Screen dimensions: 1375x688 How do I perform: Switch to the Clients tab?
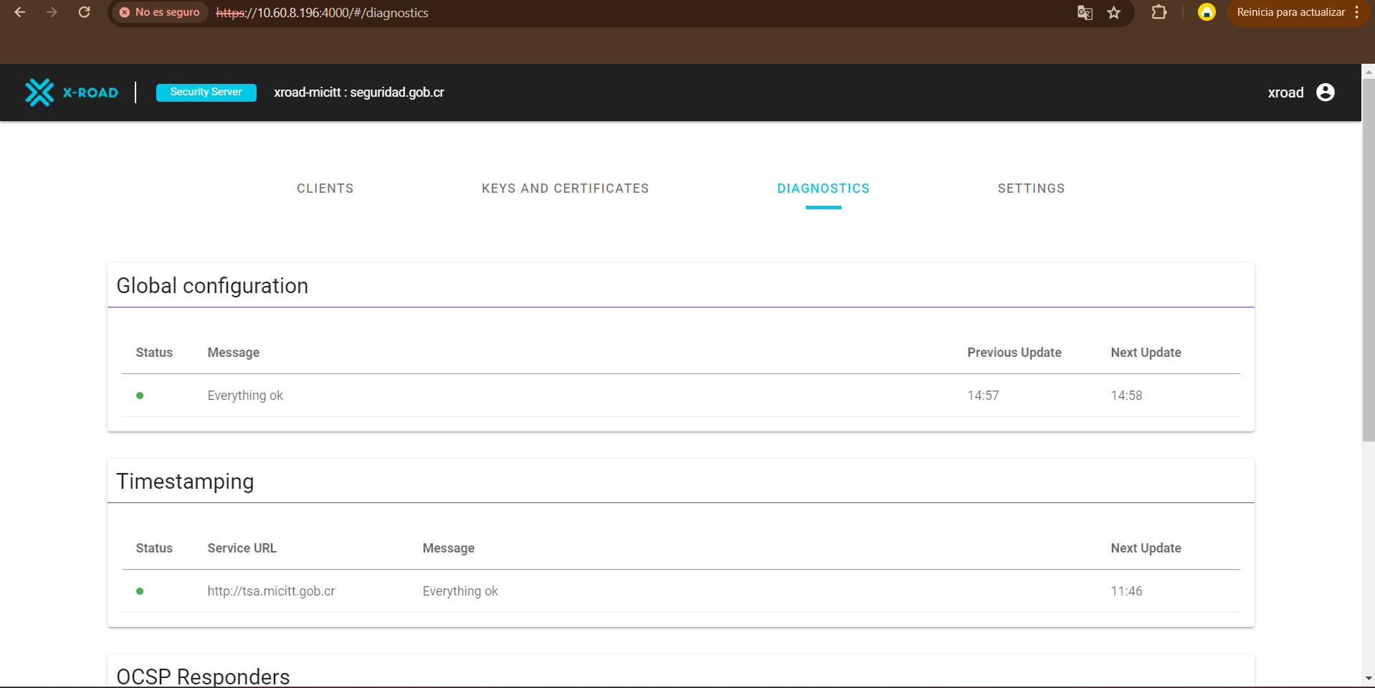click(x=325, y=188)
